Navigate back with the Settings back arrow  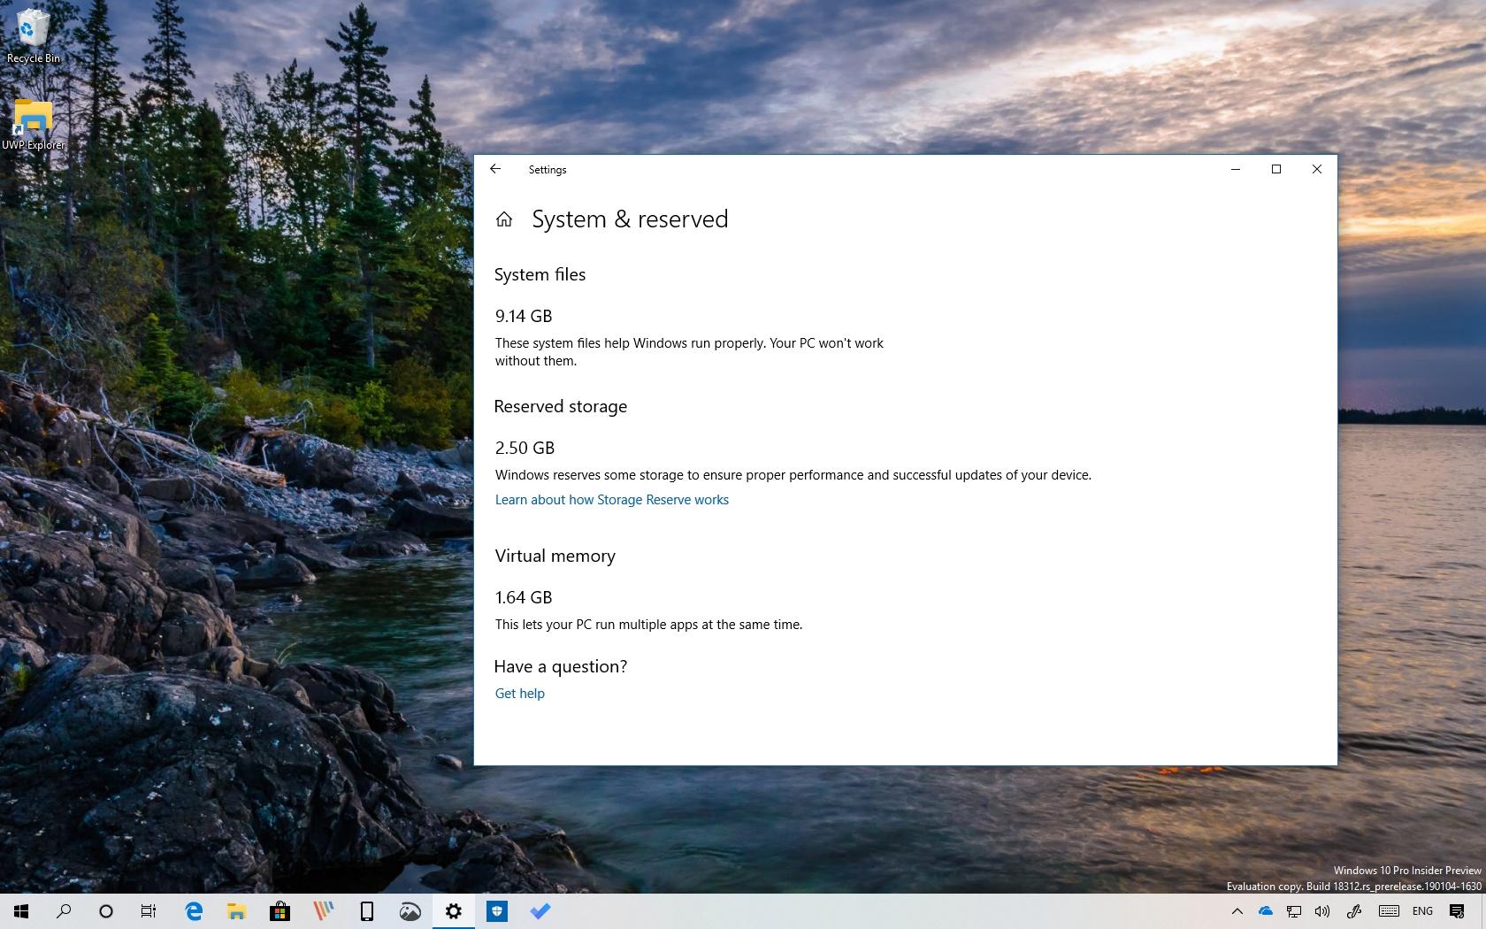point(495,169)
